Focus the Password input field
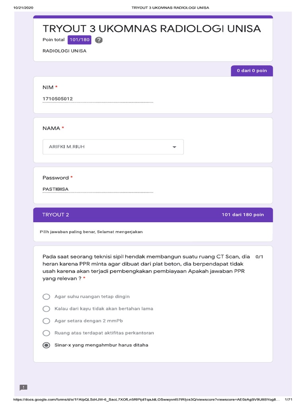The width and height of the screenshot is (305, 407). tap(98, 189)
